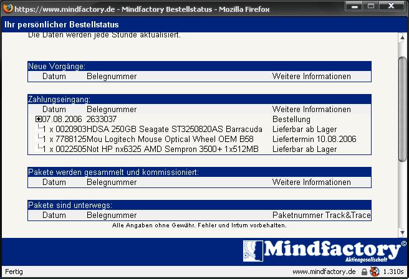Expand order 2633037 plus icon
Viewport: 409px width, 279px height.
tap(39, 120)
